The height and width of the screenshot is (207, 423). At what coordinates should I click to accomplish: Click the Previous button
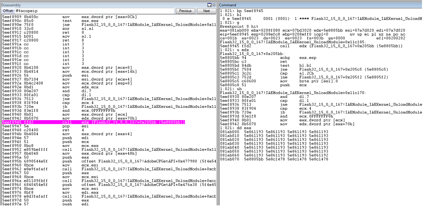185,11
